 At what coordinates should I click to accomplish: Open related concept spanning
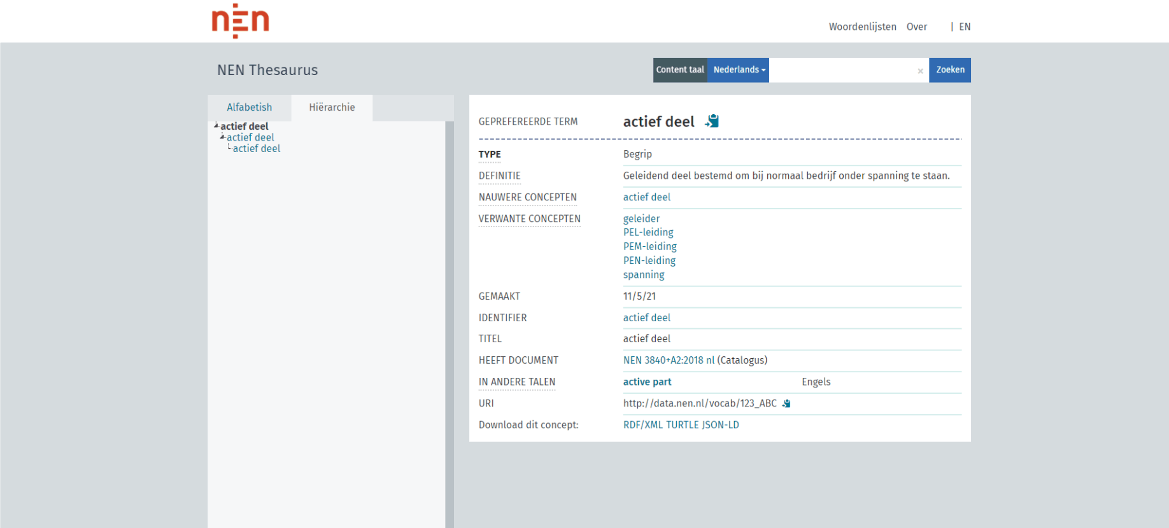coord(644,275)
